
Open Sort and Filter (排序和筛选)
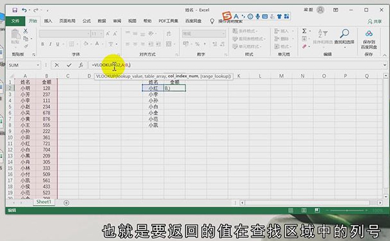point(323,37)
